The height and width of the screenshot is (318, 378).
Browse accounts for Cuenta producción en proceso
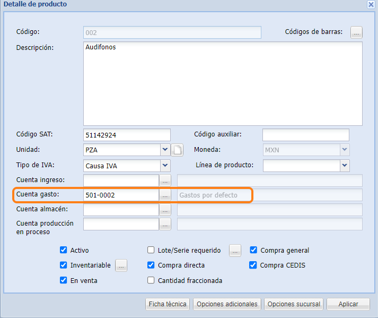[165, 224]
